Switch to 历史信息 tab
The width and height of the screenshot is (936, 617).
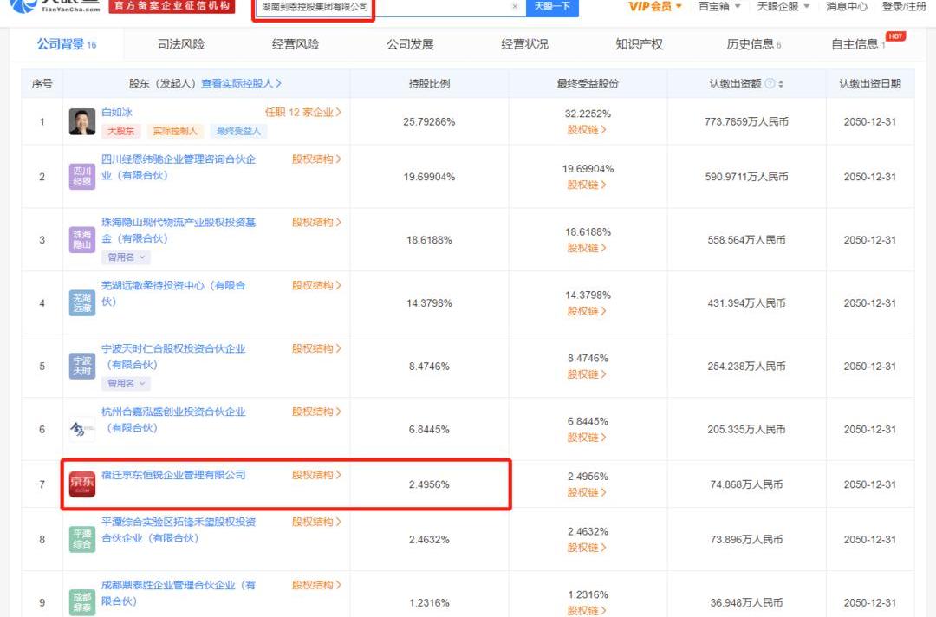click(x=753, y=44)
